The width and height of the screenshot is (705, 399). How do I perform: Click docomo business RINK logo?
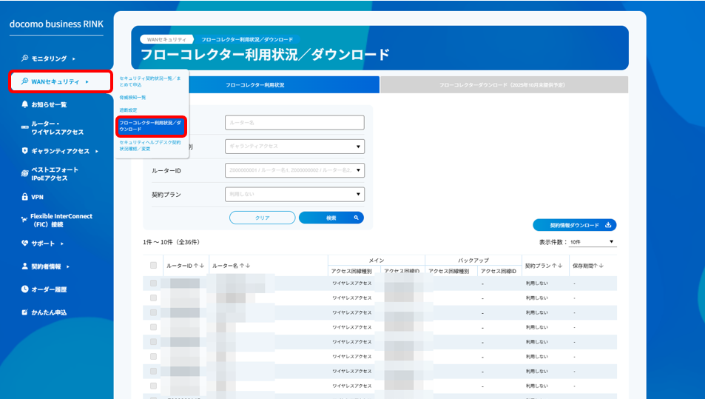[x=57, y=24]
